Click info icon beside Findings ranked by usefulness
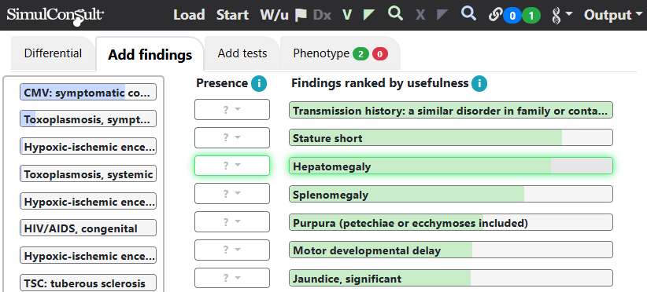 click(x=479, y=83)
